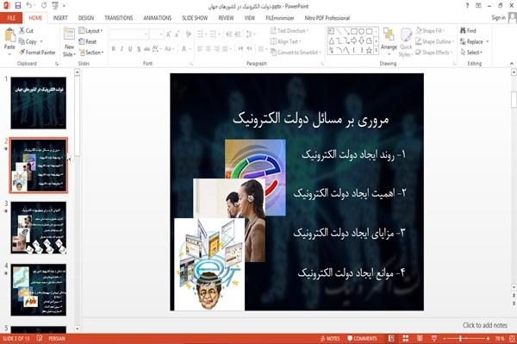Expand the font name combo box

click(146, 34)
